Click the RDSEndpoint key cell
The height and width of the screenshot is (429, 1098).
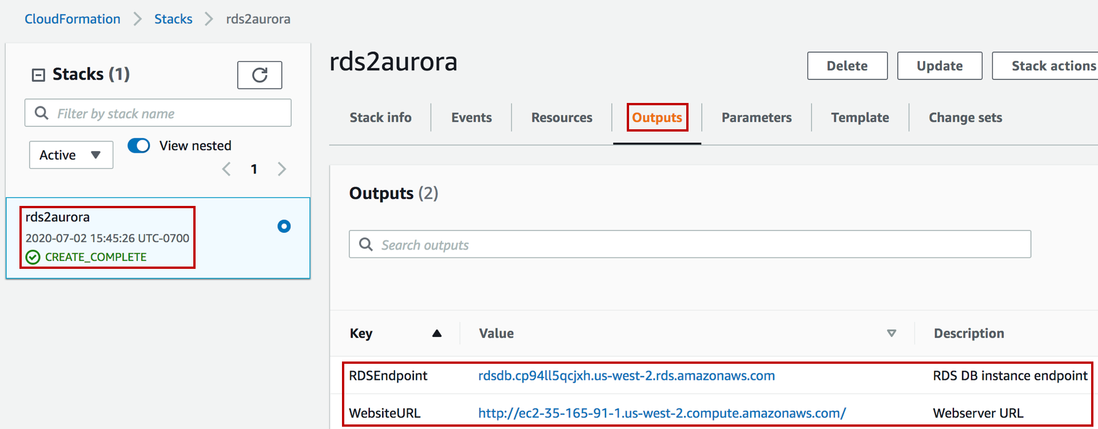(388, 376)
